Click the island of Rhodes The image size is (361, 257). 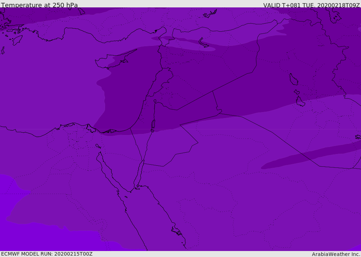click(x=17, y=40)
